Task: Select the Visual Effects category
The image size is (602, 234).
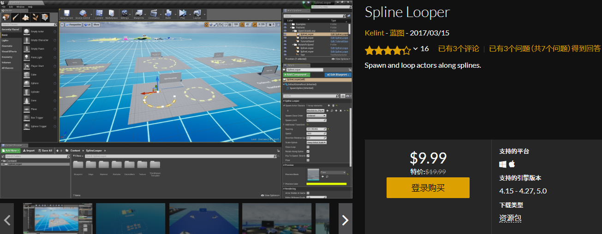Action: coord(8,52)
